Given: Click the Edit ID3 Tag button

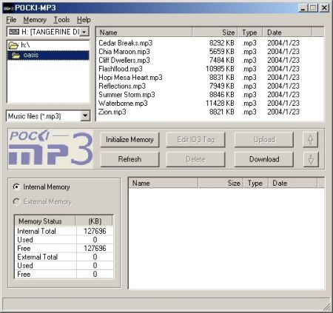Looking at the screenshot, I should (x=195, y=140).
